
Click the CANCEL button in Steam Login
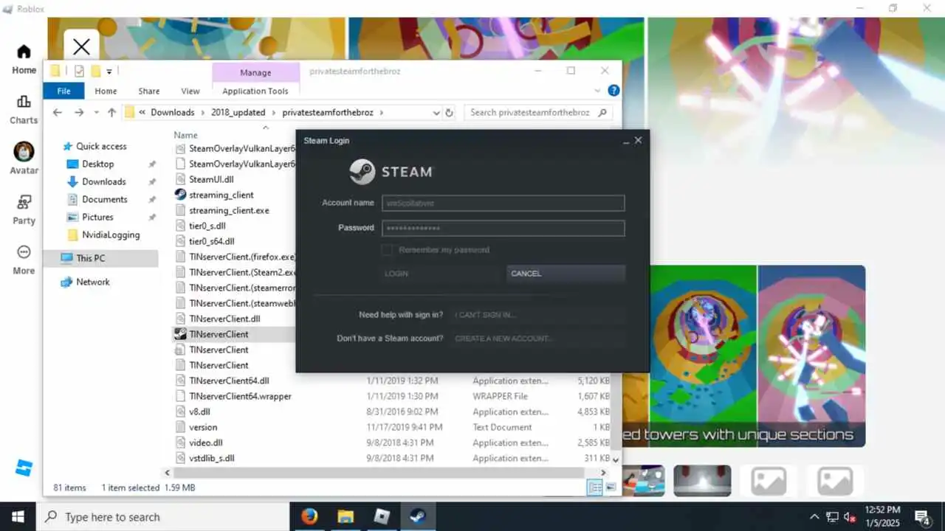pyautogui.click(x=566, y=274)
